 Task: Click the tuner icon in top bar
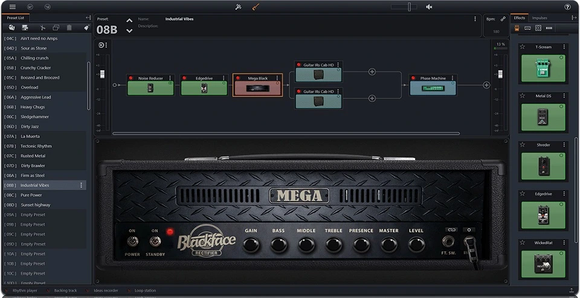pos(238,7)
